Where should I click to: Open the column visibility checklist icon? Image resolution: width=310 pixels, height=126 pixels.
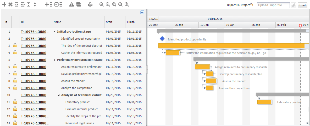tap(58, 4)
